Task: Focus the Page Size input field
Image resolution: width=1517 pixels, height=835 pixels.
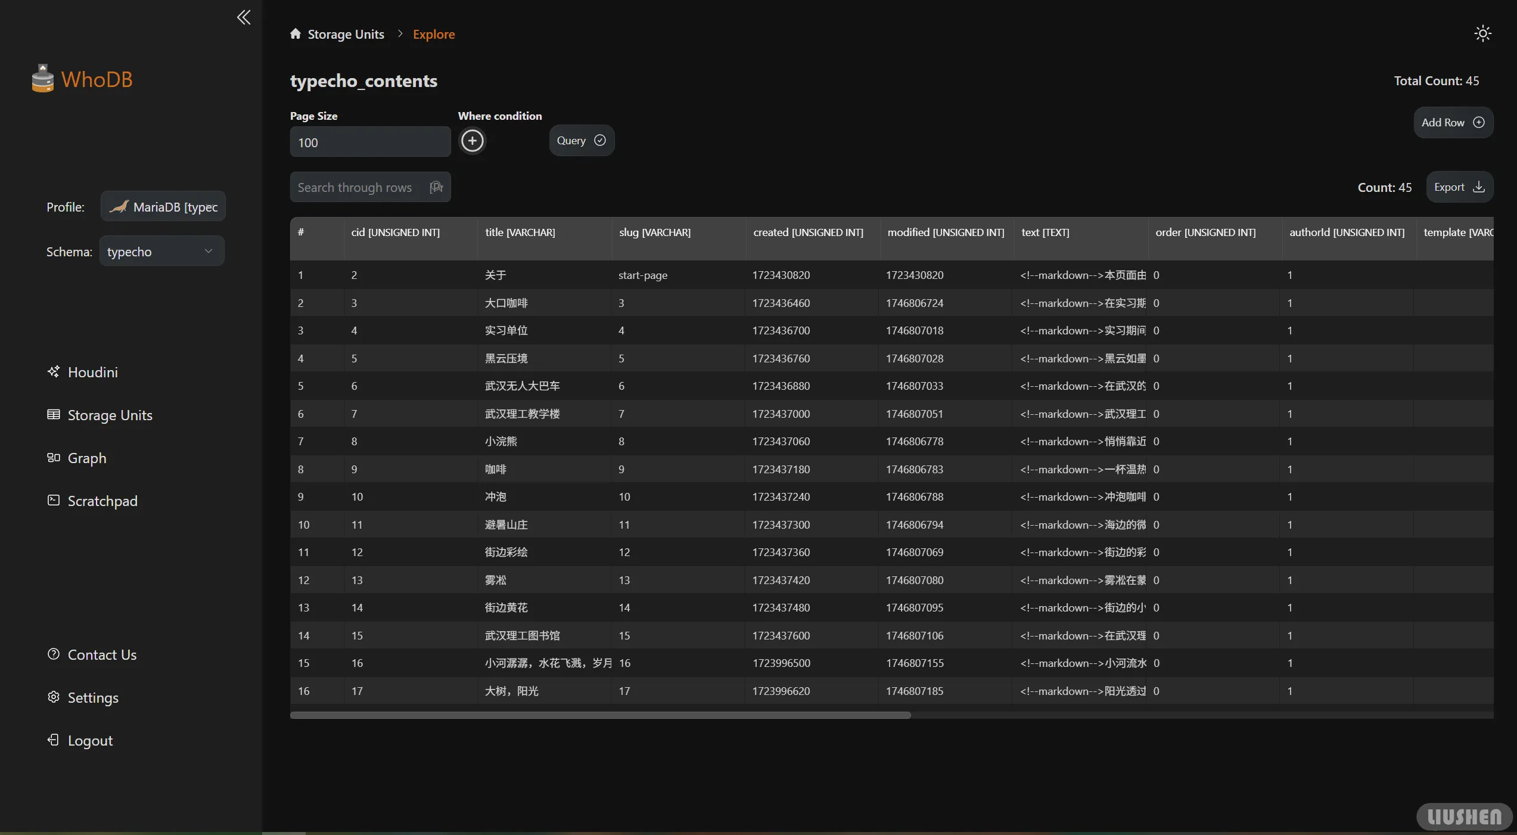Action: coord(370,142)
